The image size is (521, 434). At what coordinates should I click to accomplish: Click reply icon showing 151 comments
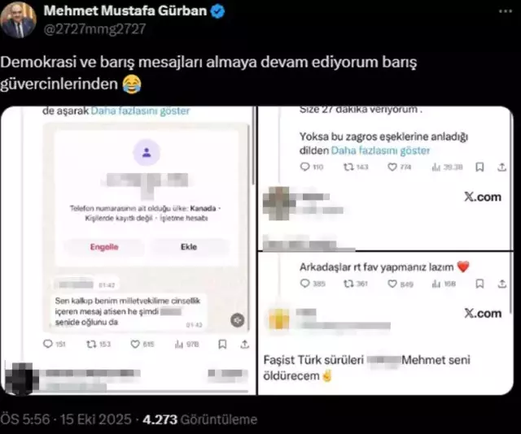(48, 344)
